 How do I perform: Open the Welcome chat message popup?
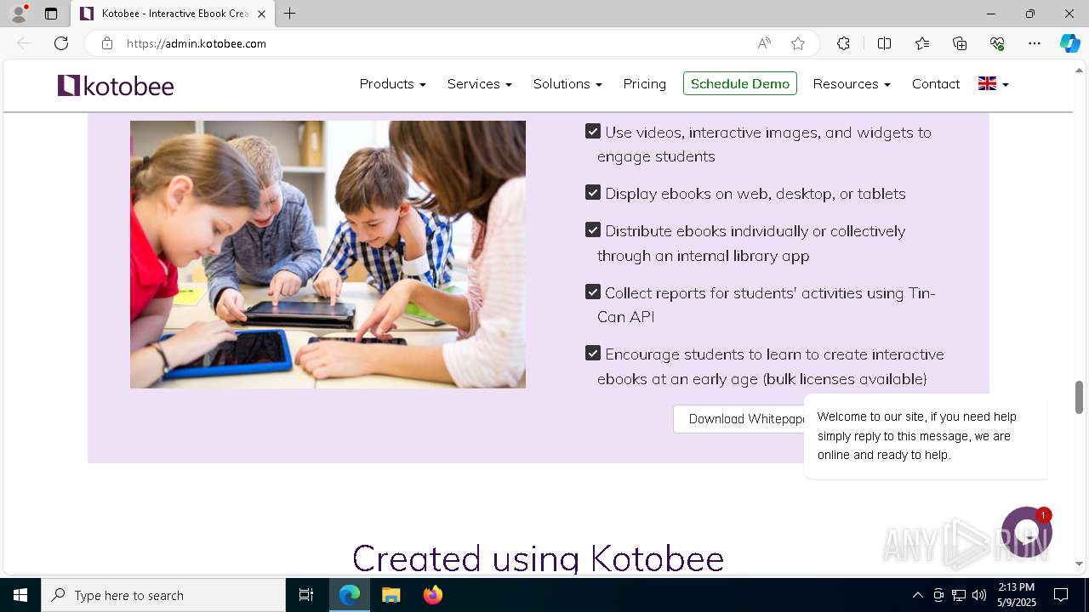click(926, 436)
